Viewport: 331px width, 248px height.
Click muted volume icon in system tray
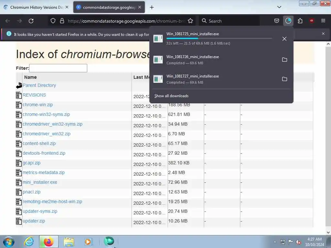click(298, 242)
